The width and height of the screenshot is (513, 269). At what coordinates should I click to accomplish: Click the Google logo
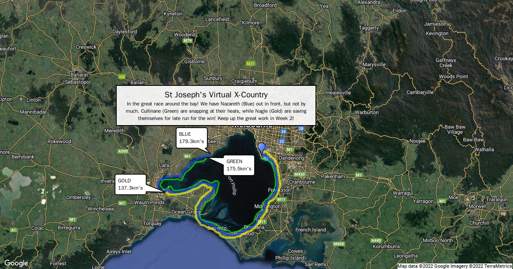16,263
